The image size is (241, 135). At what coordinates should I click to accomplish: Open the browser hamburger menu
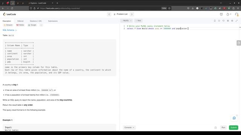(238, 8)
